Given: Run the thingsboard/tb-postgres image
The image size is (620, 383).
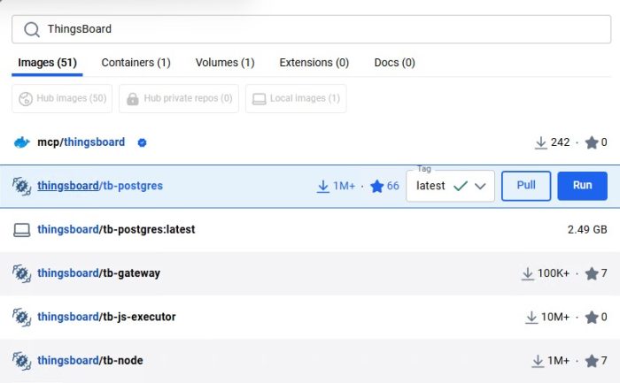Looking at the screenshot, I should tap(582, 186).
